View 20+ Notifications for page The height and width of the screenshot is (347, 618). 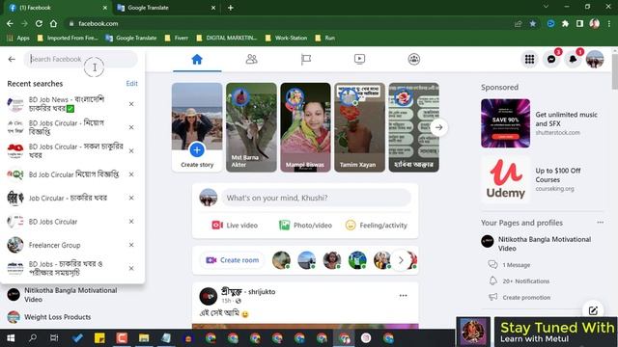(x=525, y=280)
